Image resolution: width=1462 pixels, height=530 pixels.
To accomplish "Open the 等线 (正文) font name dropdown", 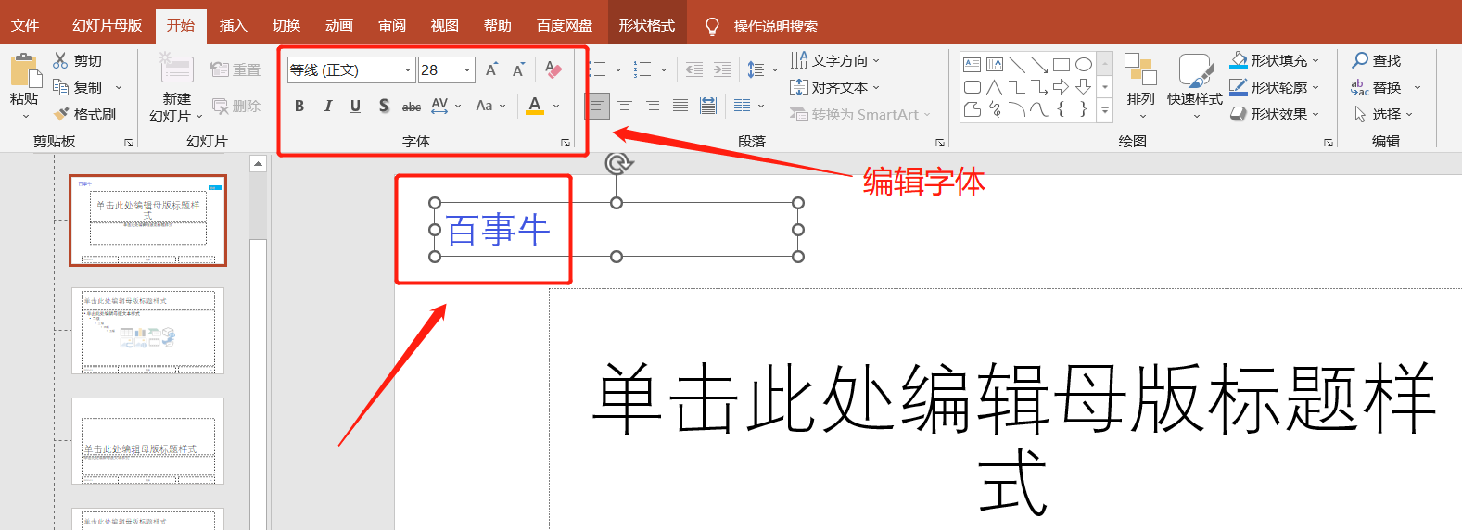I will [408, 69].
